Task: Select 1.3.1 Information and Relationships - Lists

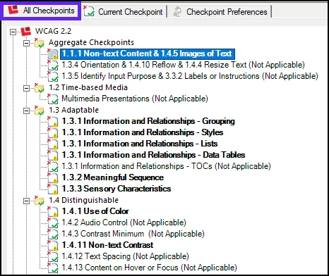Action: 140,144
